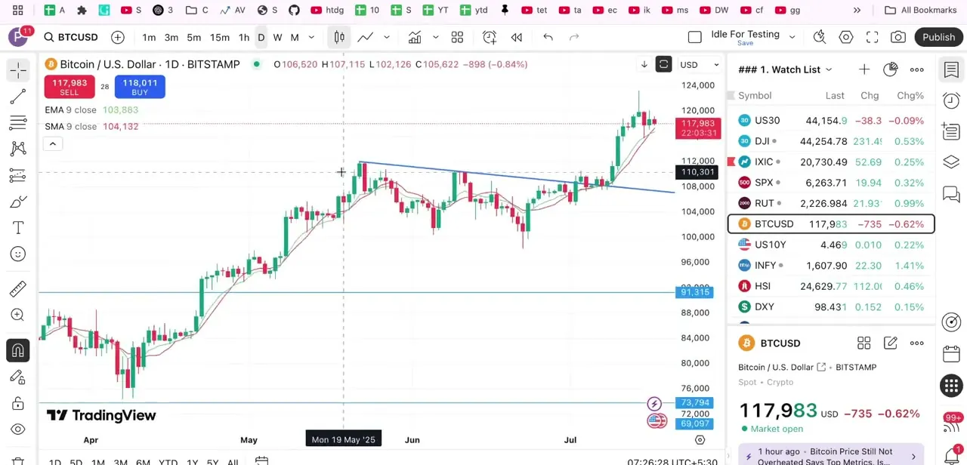Open the patterns drawing tool group
Image resolution: width=967 pixels, height=465 pixels.
(18, 149)
